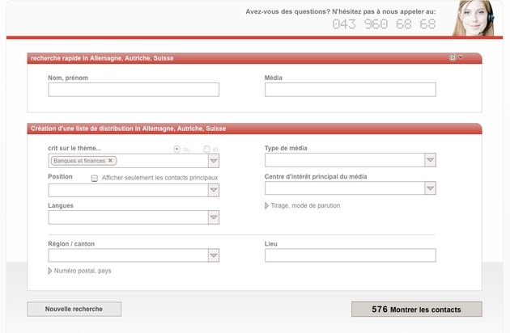510x333 pixels.
Task: Focus the 'Nom, prénom' input field
Action: pyautogui.click(x=134, y=90)
